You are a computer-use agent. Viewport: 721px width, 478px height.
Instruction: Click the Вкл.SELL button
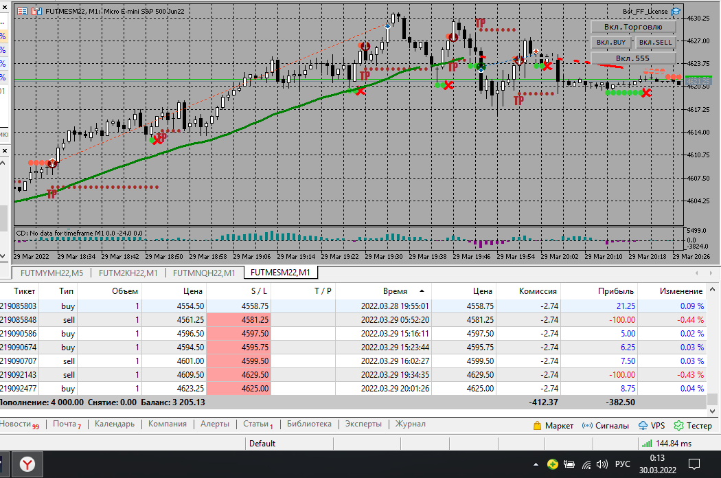655,43
